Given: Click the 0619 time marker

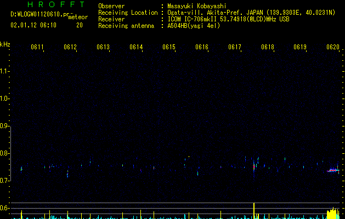Looking at the screenshot, I should point(300,47).
